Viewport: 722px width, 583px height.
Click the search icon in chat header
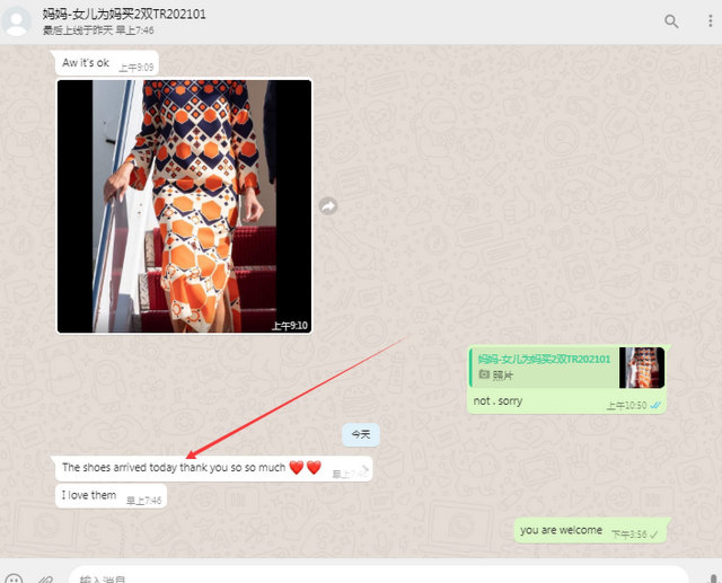[671, 21]
